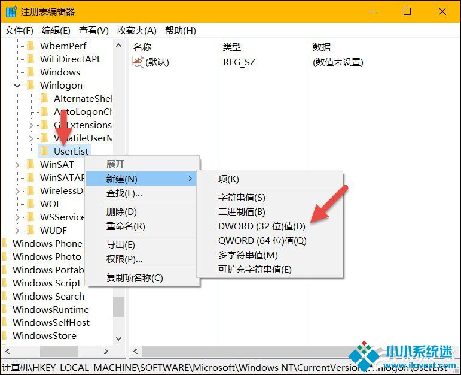Select the Windows Phone key
Viewport: 461px width, 375px height.
pyautogui.click(x=47, y=243)
